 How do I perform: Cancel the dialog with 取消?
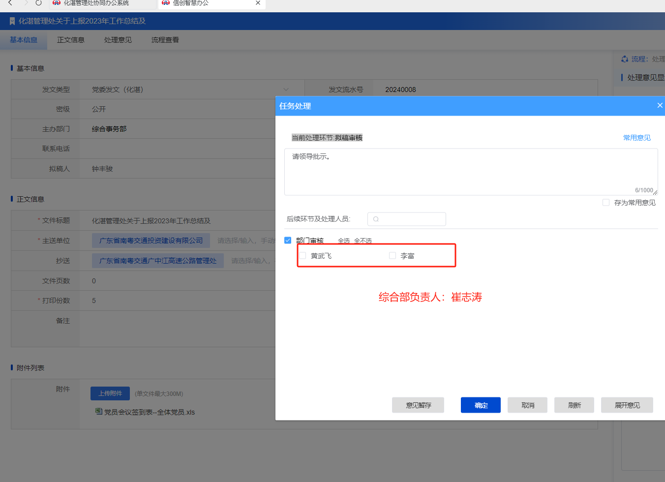pyautogui.click(x=527, y=405)
